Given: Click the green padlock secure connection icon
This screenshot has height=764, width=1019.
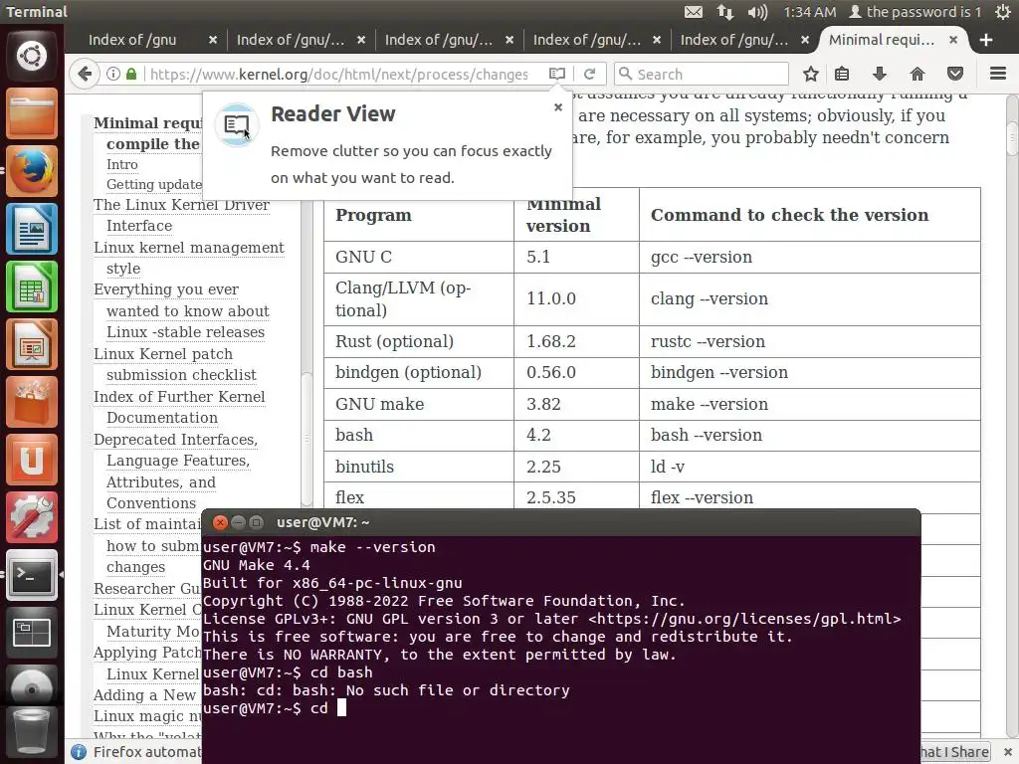Looking at the screenshot, I should [131, 74].
